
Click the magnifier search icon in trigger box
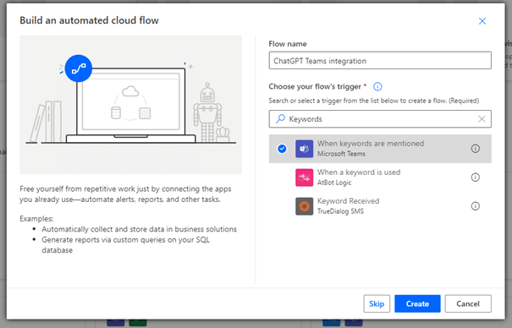tap(280, 118)
